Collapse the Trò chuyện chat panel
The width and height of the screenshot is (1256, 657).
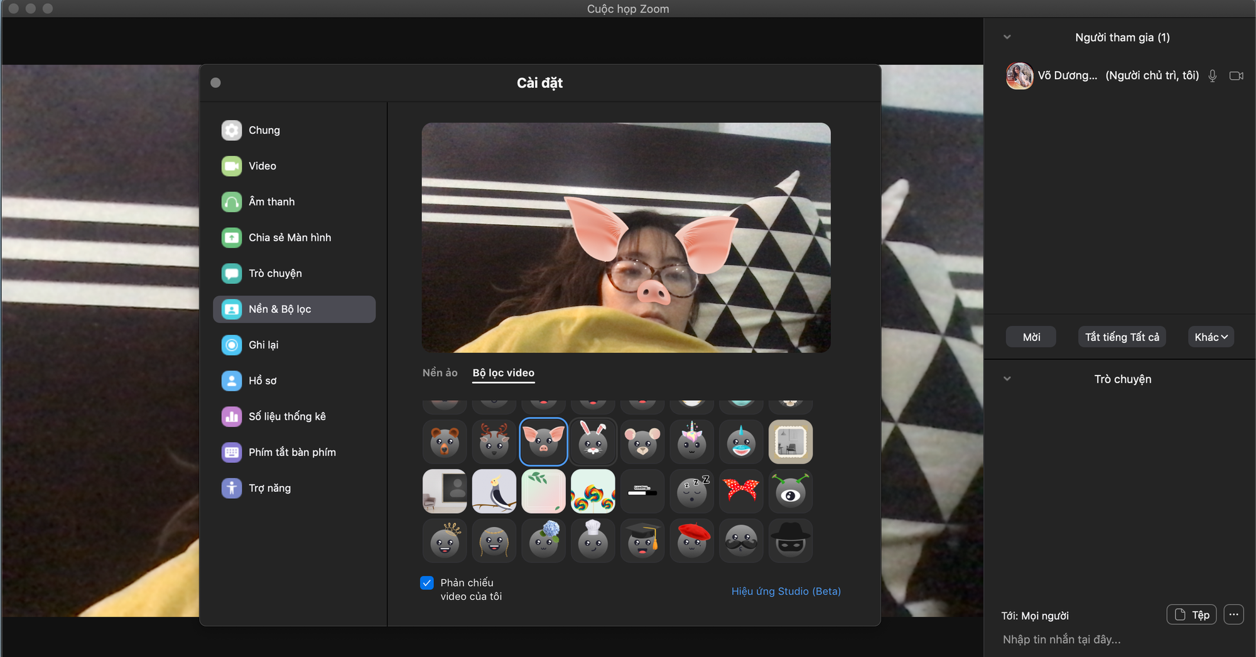point(1007,379)
